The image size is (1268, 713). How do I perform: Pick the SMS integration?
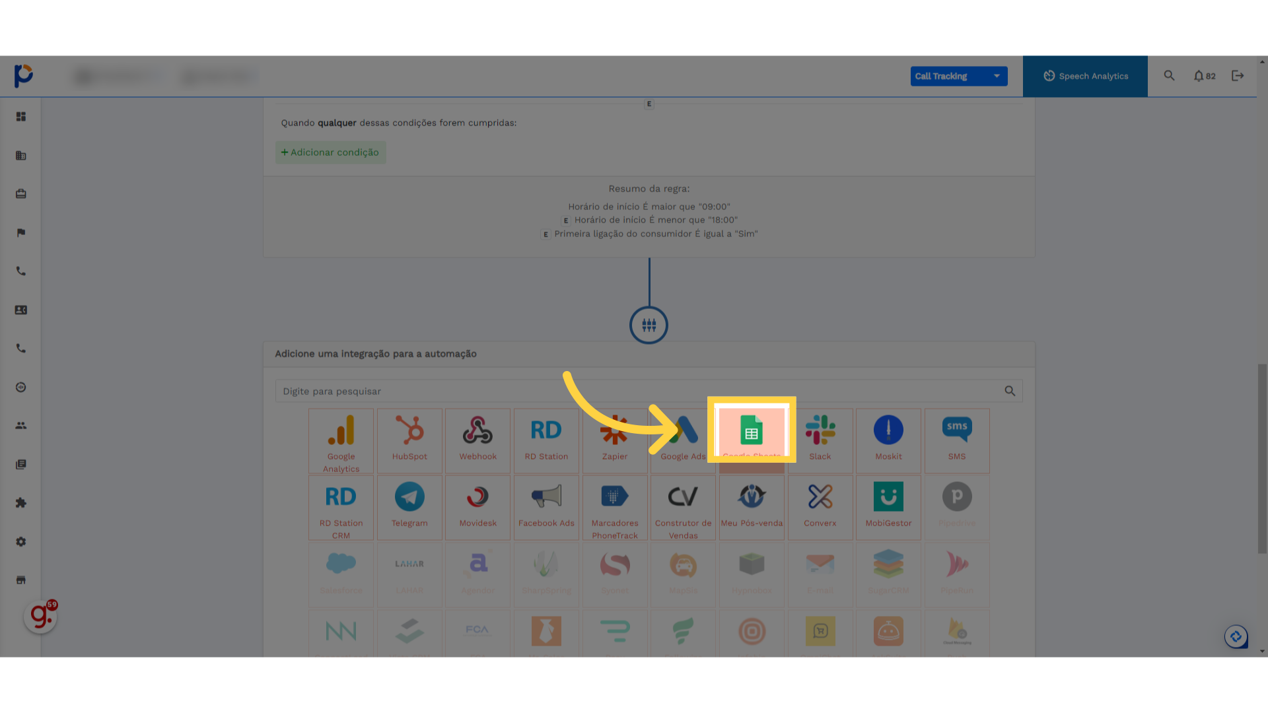click(957, 440)
